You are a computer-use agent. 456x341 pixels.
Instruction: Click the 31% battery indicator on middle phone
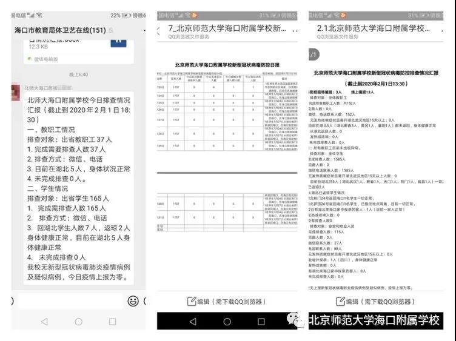(270, 15)
